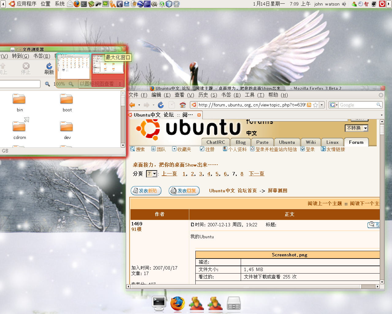
Task: Open the 屏幕抓图 forum section link
Action: (277, 191)
